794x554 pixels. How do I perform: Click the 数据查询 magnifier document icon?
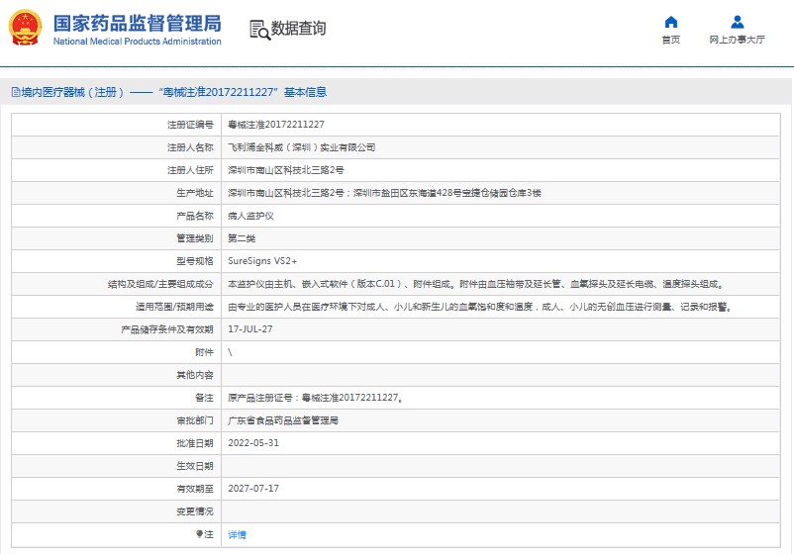tap(259, 29)
